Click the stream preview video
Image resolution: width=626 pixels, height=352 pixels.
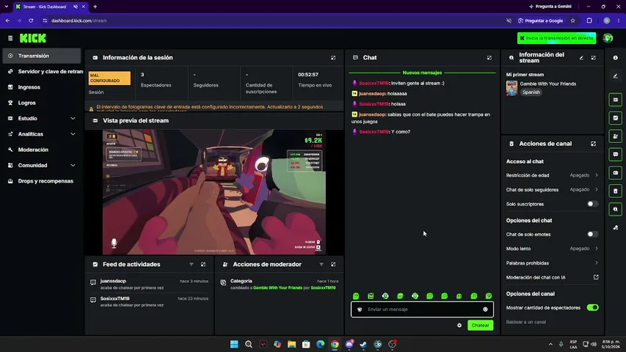214,192
